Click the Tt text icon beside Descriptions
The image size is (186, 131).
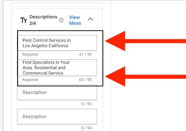(x=23, y=20)
